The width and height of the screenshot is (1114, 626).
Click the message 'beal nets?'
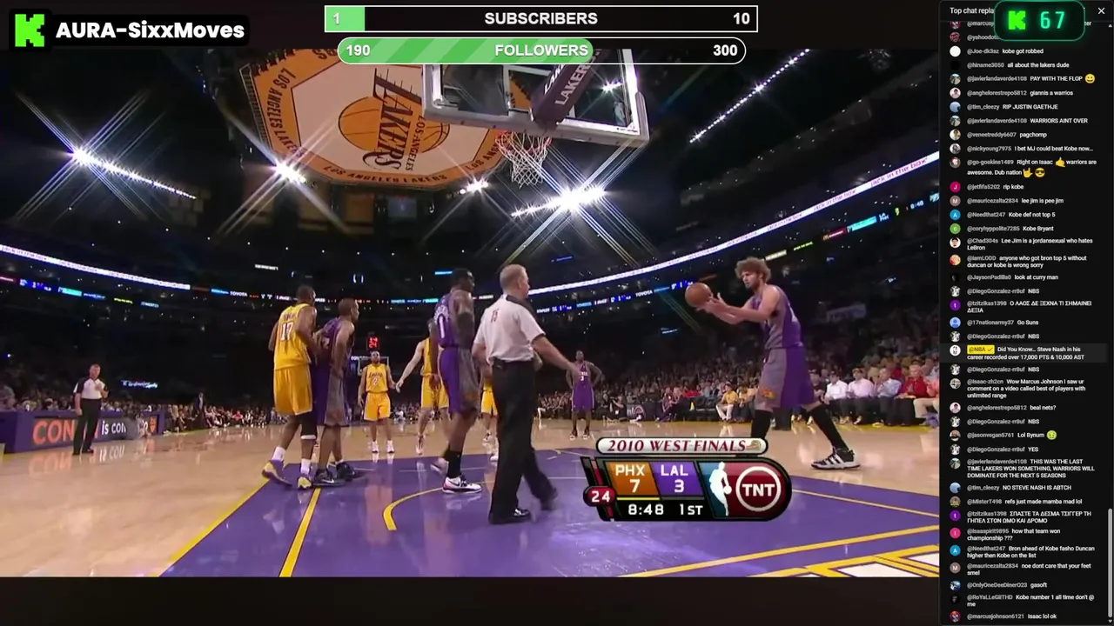(x=1043, y=408)
